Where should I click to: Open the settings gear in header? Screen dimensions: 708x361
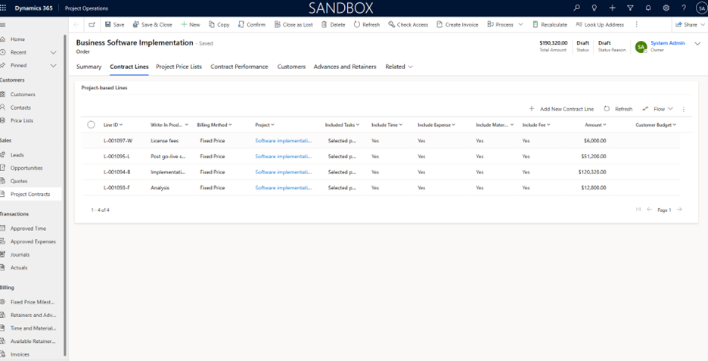pos(666,8)
